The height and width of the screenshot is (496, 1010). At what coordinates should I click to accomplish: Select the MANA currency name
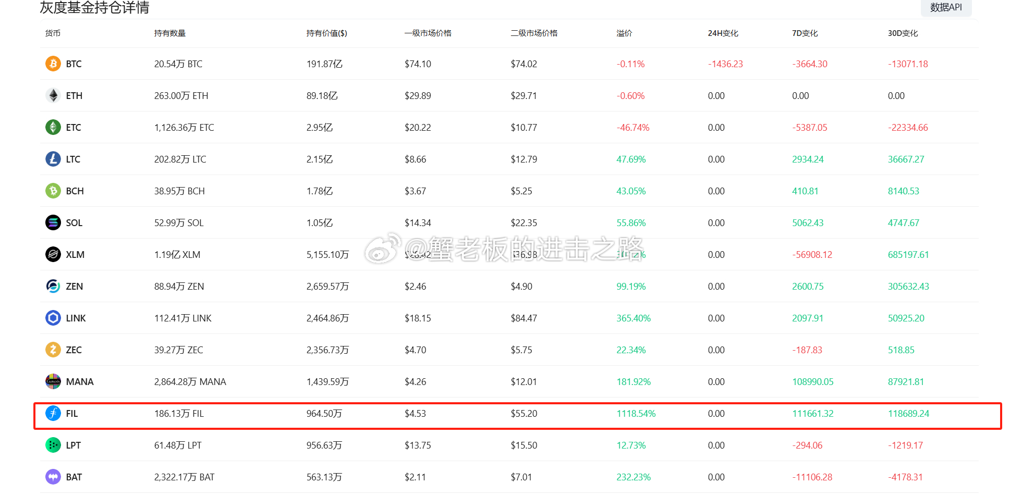(x=80, y=381)
